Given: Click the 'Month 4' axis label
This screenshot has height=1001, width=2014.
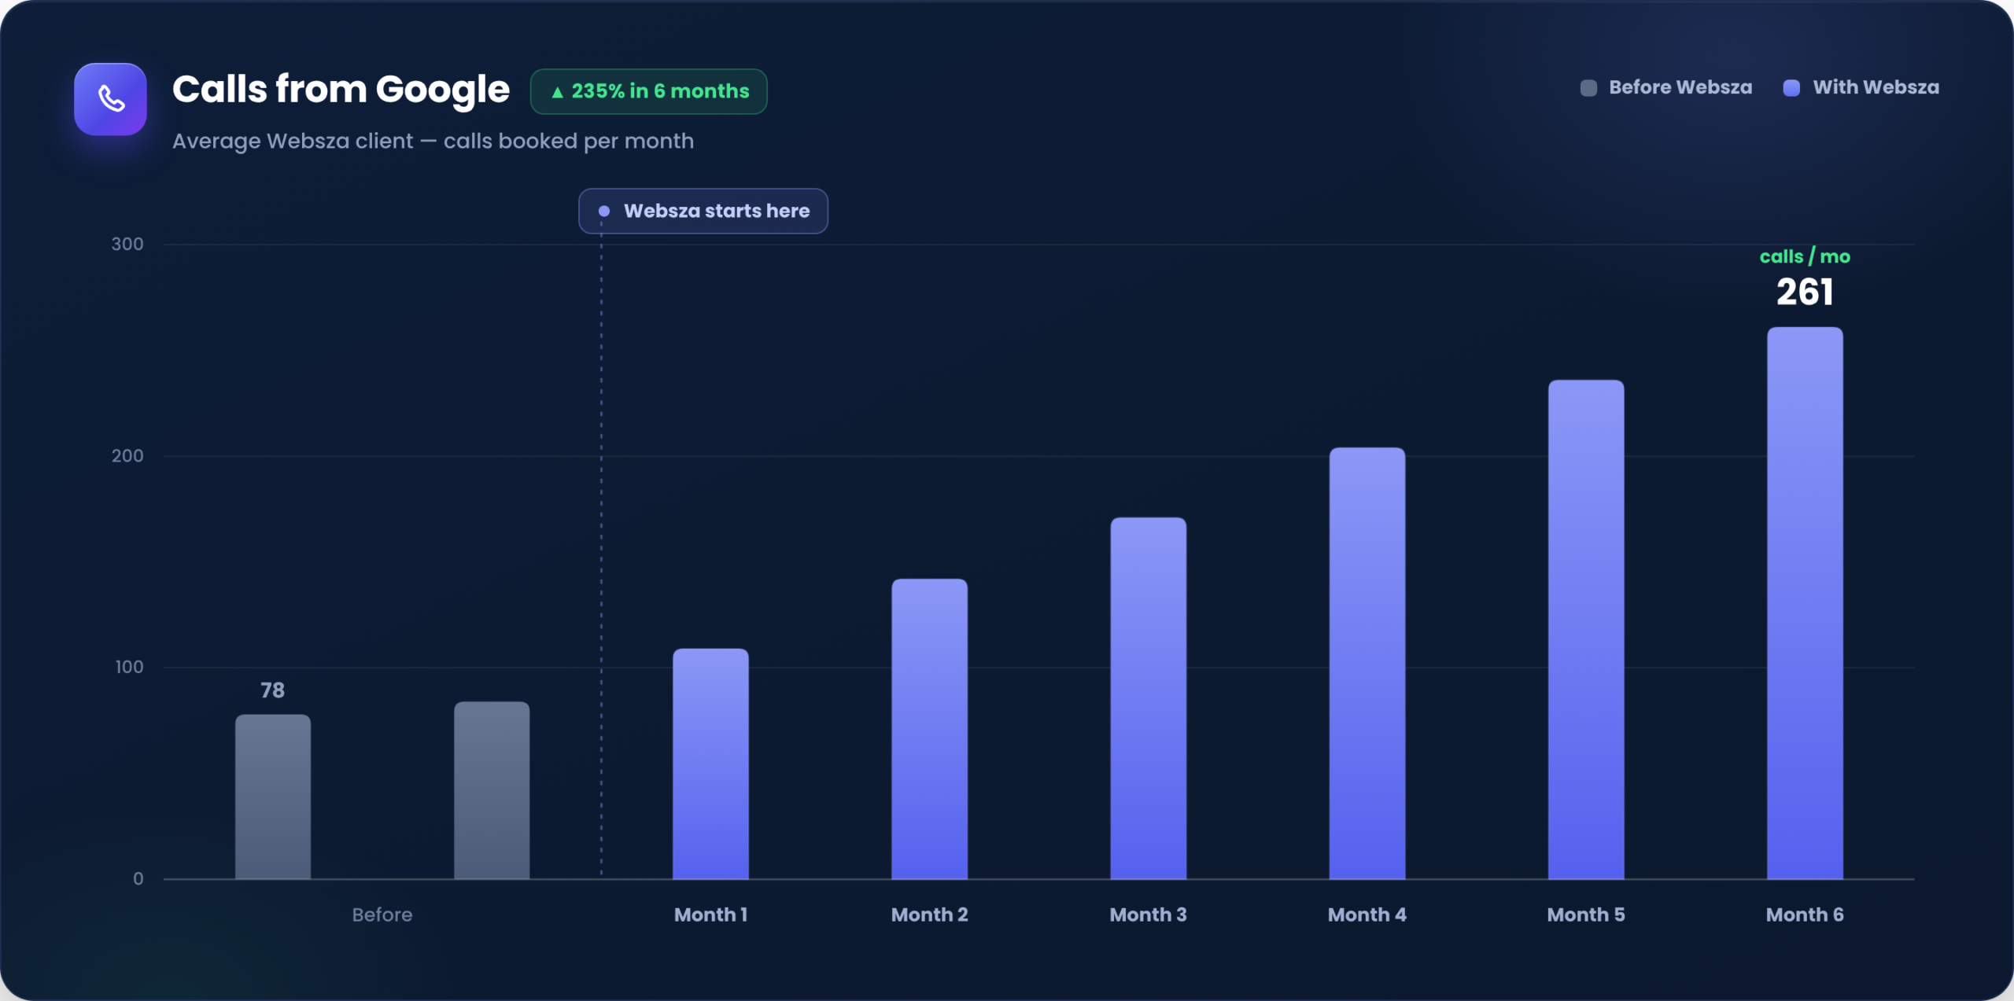Looking at the screenshot, I should tap(1367, 915).
